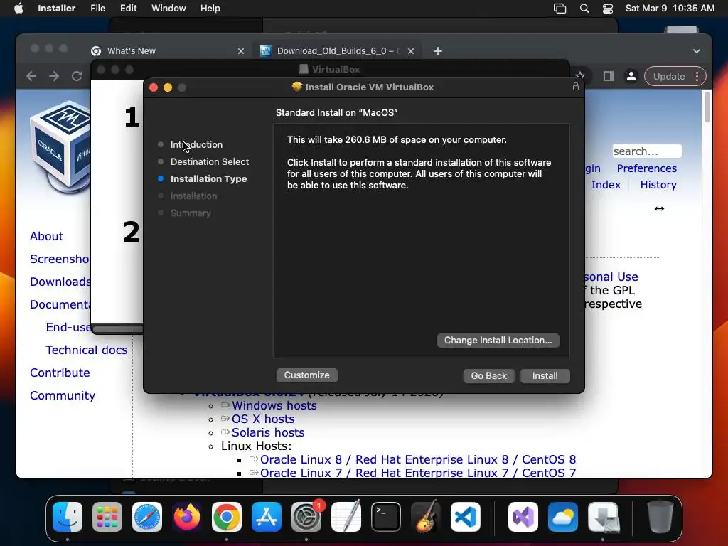This screenshot has height=546, width=728.
Task: Open a new Chrome tab
Action: click(437, 51)
